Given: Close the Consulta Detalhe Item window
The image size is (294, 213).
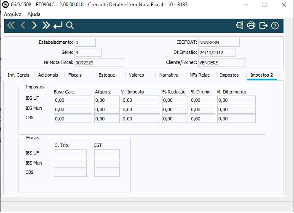Looking at the screenshot, I should click(284, 5).
